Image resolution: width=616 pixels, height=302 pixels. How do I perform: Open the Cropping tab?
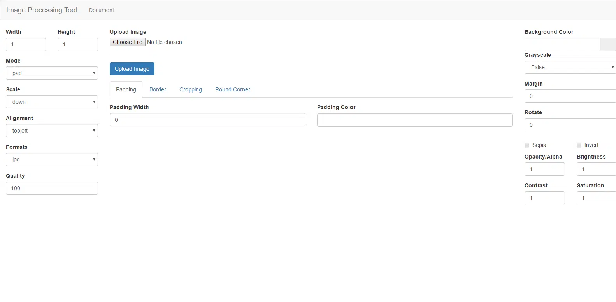coord(190,89)
